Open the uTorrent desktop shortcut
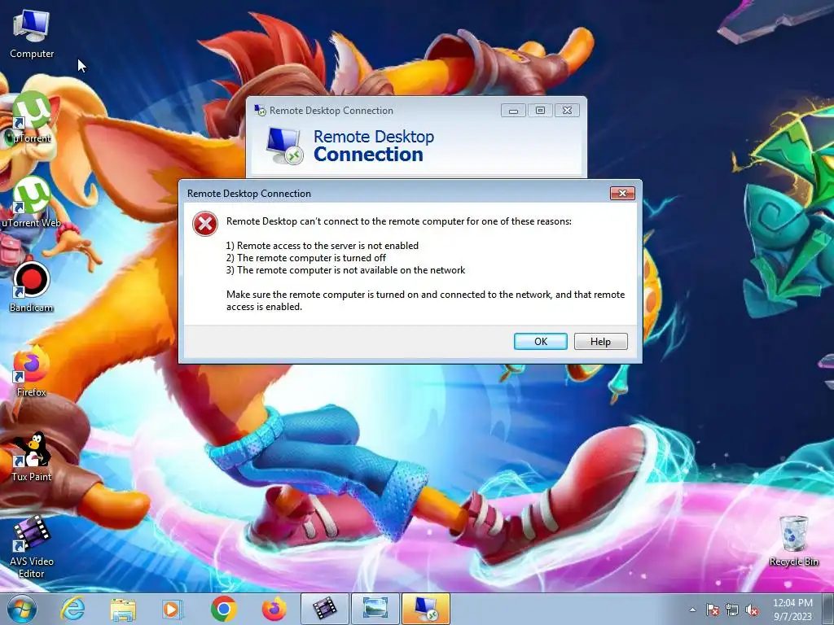 click(32, 118)
